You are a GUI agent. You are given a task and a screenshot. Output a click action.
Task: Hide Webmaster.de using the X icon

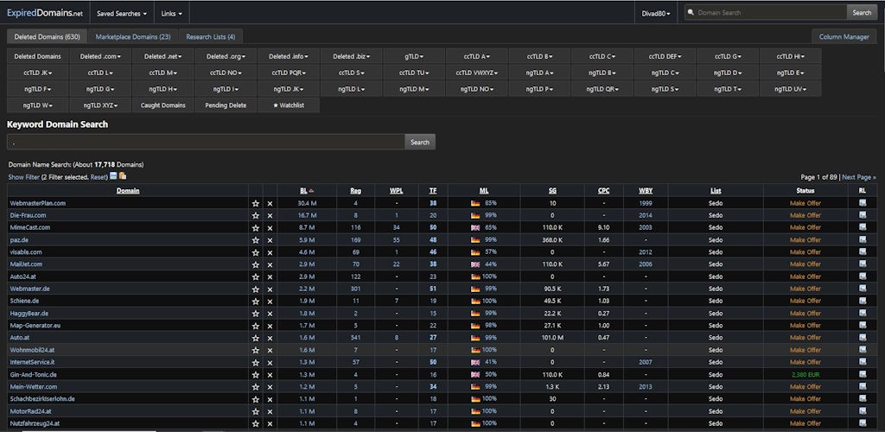(270, 289)
